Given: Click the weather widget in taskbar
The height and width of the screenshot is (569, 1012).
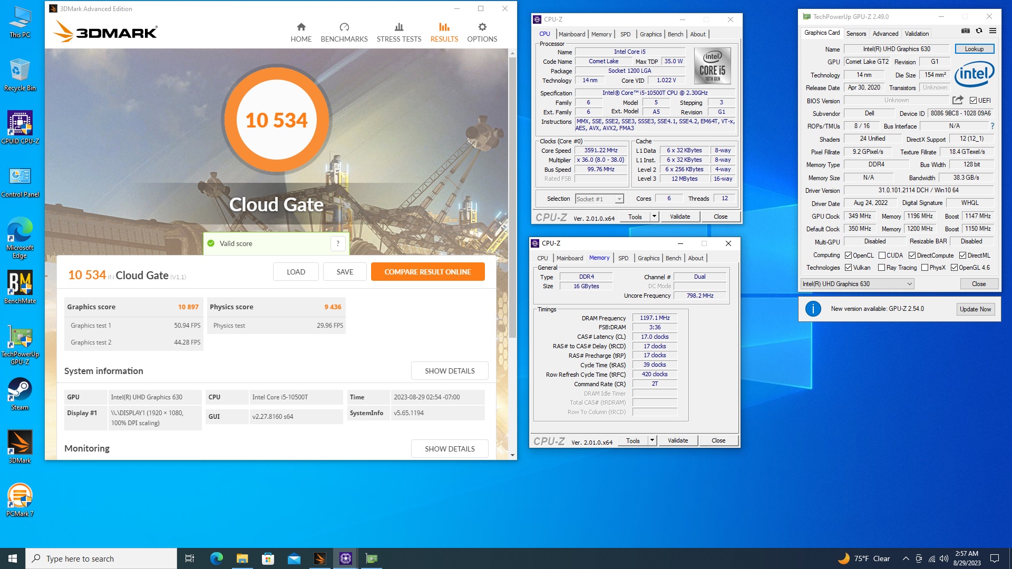Looking at the screenshot, I should point(864,558).
